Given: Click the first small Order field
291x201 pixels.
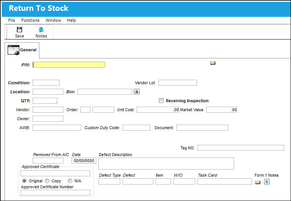Looking at the screenshot, I should point(85,110).
